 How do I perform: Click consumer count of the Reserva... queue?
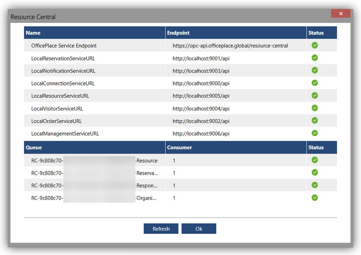(x=174, y=173)
